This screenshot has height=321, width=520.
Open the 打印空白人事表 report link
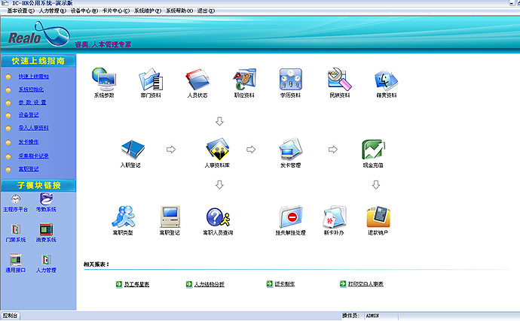(x=366, y=284)
